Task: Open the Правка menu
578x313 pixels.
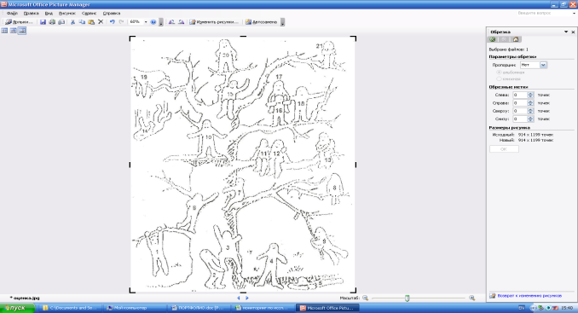Action: click(x=31, y=14)
